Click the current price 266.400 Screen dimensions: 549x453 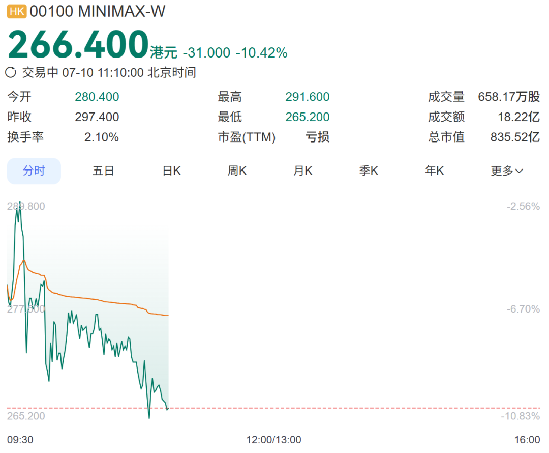78,44
